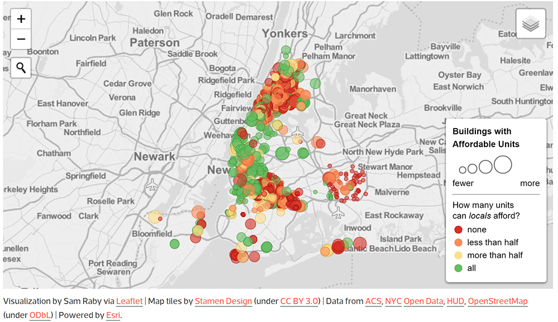Click the 'Springfield' map label

(85, 176)
